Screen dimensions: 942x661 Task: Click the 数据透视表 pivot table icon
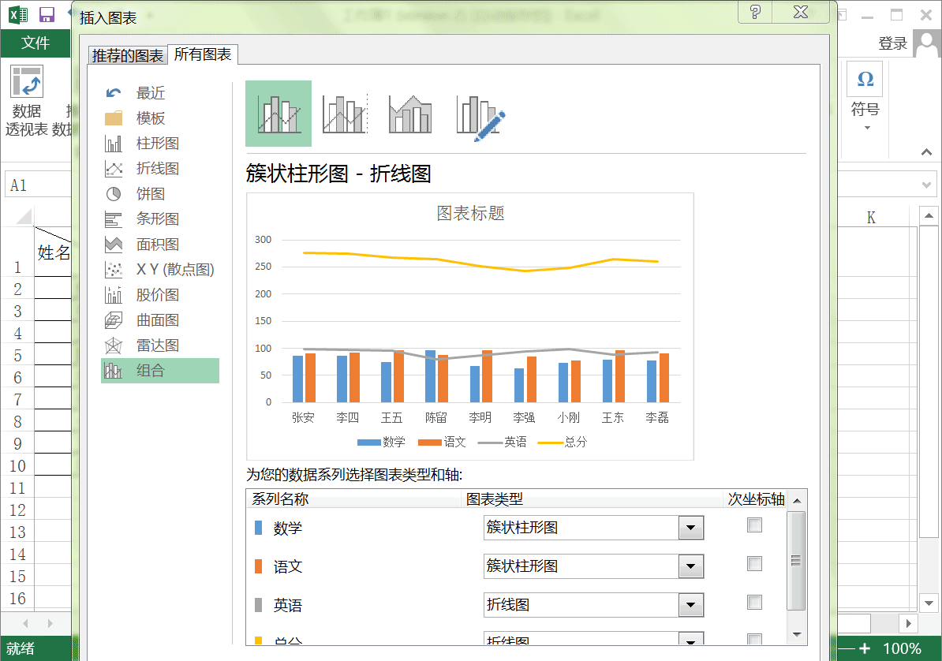27,81
